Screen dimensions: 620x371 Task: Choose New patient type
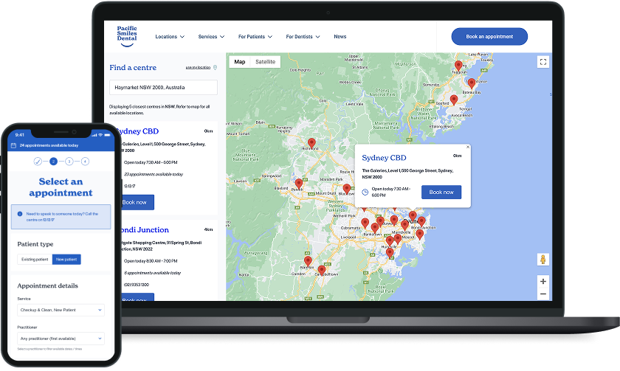[x=66, y=260]
